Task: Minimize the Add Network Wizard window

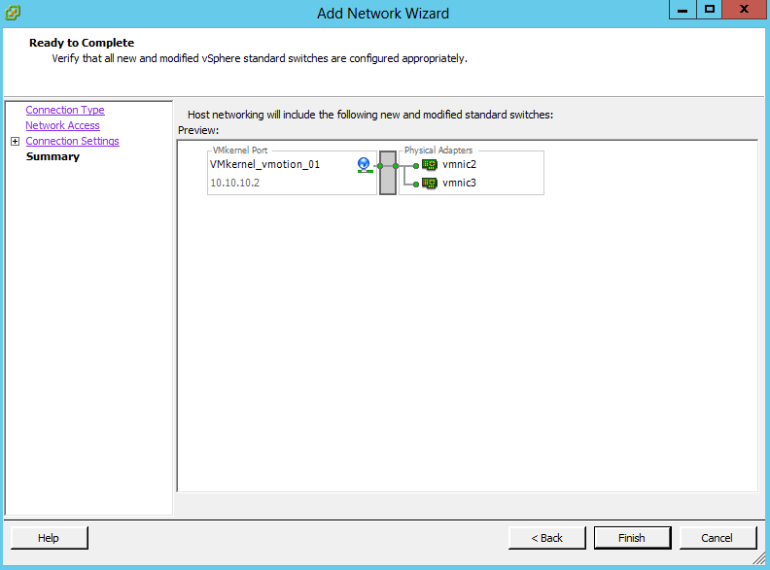Action: point(682,10)
